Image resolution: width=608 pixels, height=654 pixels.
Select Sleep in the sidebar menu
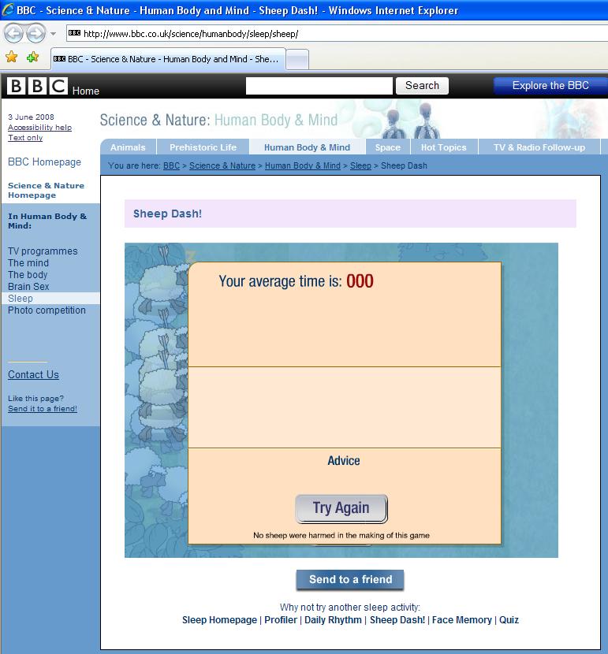coord(50,298)
